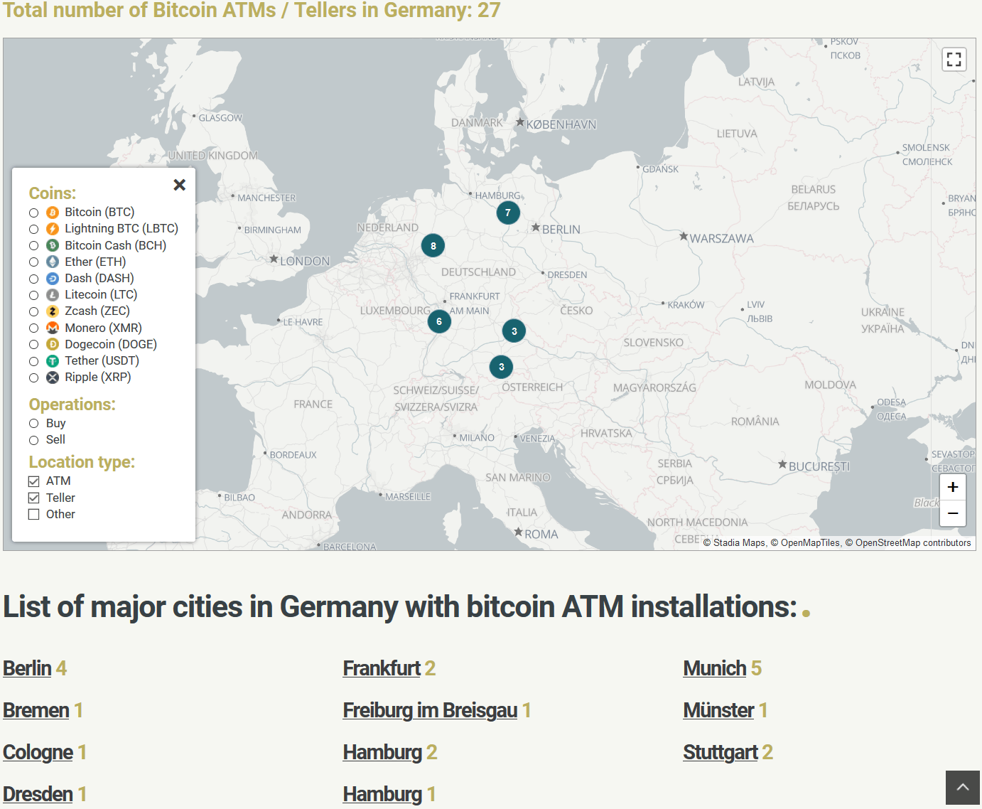
Task: Choose the Sell operation radio
Action: tap(33, 440)
